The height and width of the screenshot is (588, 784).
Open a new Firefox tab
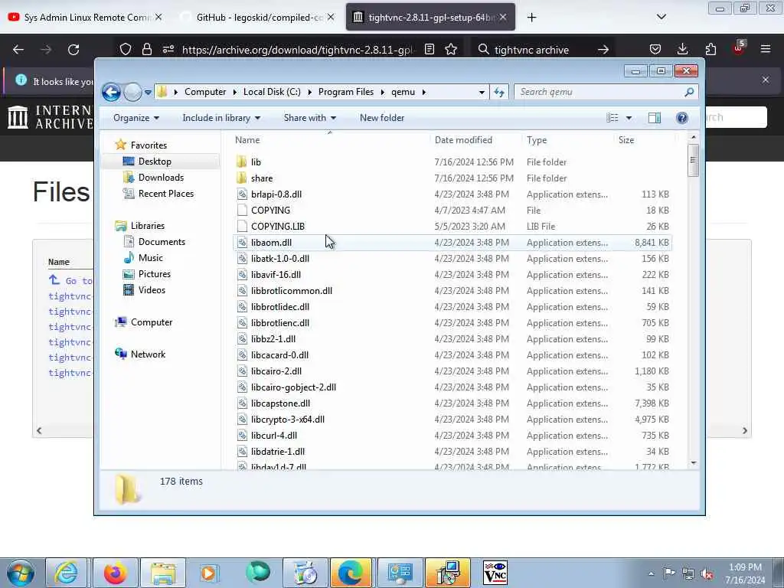tap(531, 18)
